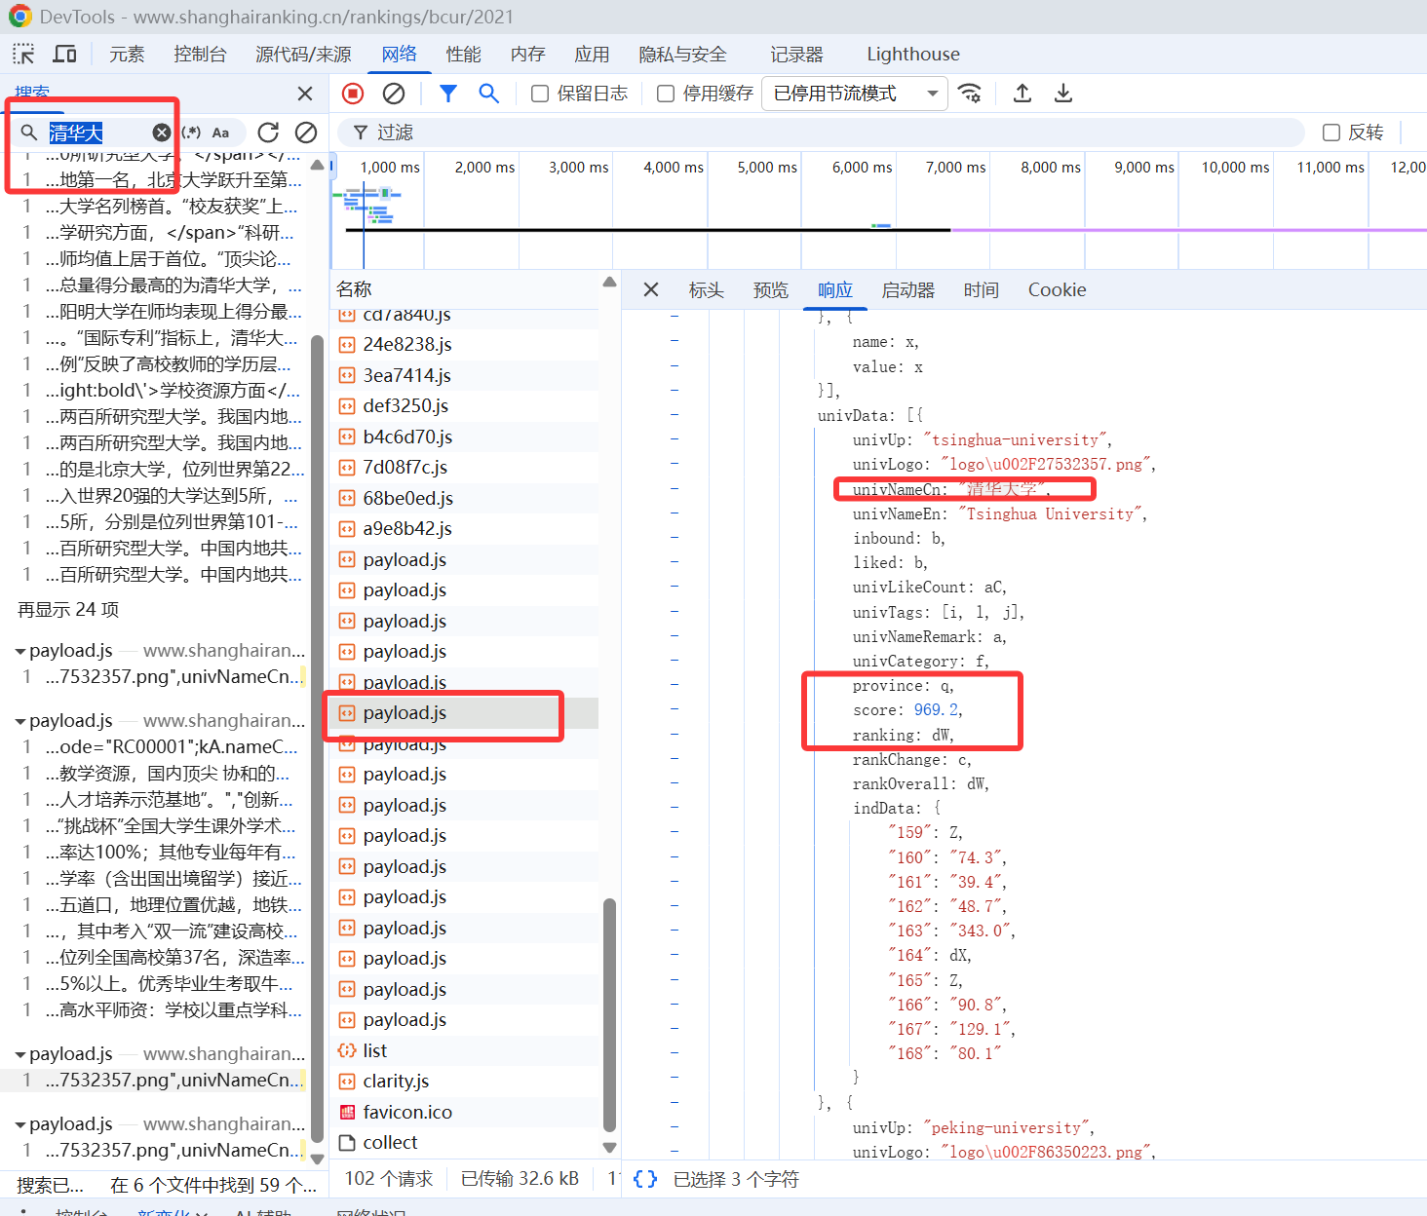The image size is (1427, 1216).
Task: Open the Memory tab
Action: tap(527, 54)
